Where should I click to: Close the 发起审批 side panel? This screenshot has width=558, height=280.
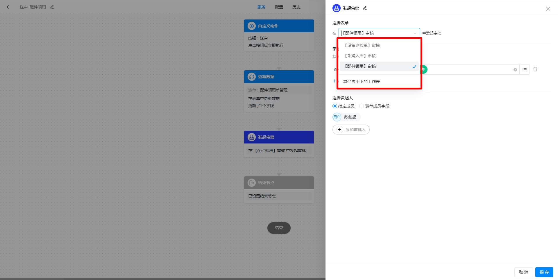[548, 9]
